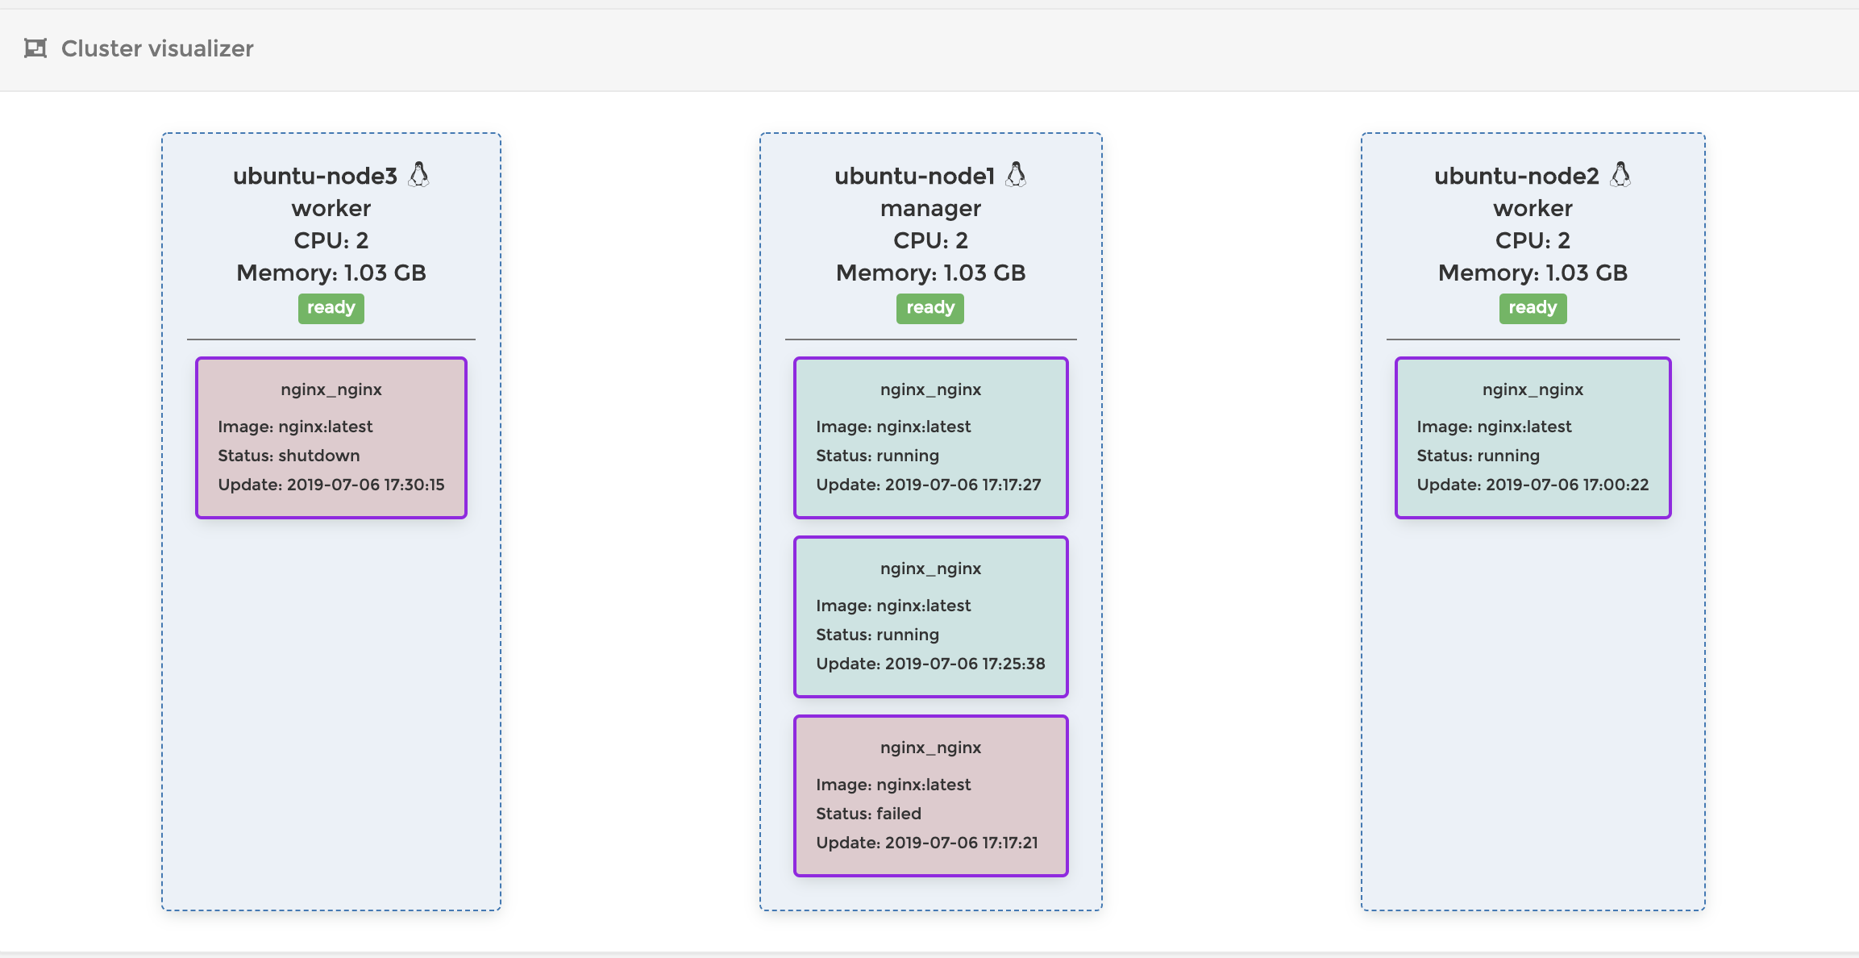Click the ubuntu-node2 node name
1859x958 pixels.
coord(1516,176)
